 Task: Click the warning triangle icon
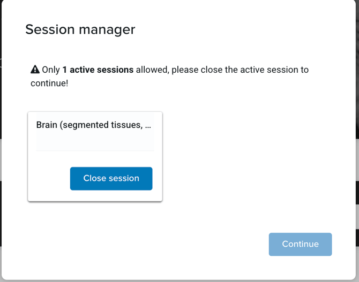pos(35,70)
